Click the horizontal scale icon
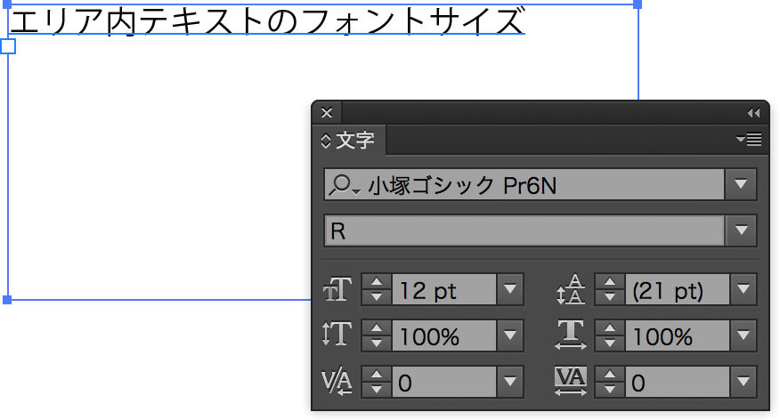The width and height of the screenshot is (780, 420). (570, 335)
